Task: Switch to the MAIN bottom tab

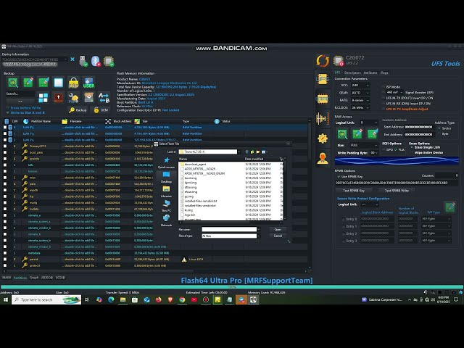Action: point(7,278)
